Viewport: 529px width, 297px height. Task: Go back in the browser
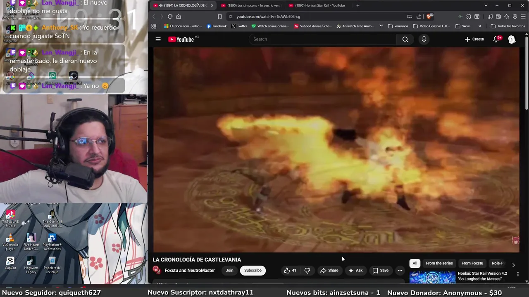pos(154,16)
